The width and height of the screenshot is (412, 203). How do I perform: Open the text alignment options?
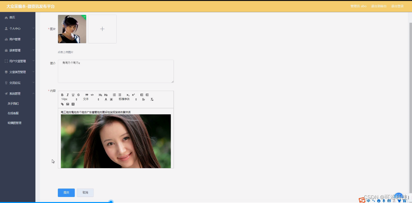pos(143,99)
